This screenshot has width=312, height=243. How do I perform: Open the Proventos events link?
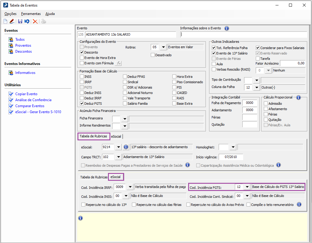pyautogui.click(x=23, y=45)
